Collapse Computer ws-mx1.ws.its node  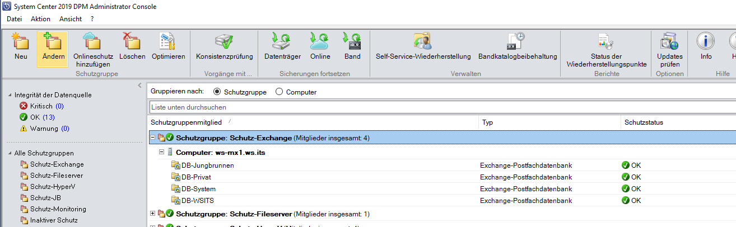(x=161, y=152)
